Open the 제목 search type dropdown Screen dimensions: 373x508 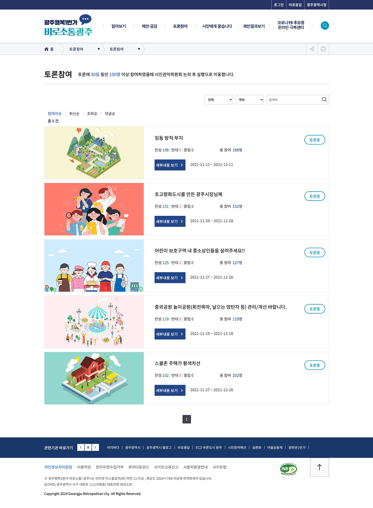point(249,100)
